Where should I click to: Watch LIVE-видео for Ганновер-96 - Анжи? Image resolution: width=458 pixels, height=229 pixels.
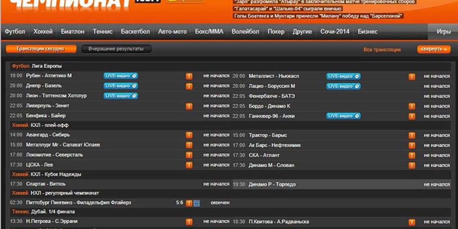tap(343, 116)
